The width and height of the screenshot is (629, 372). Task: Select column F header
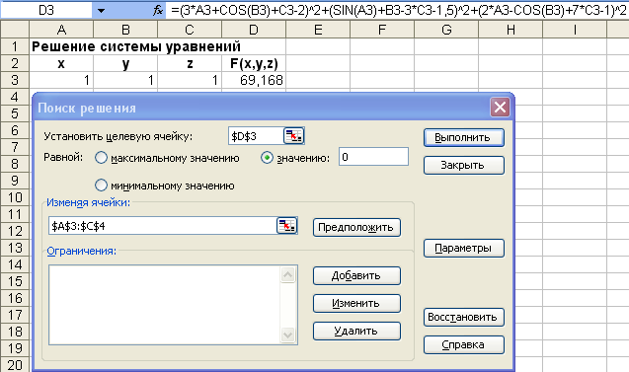coord(382,30)
